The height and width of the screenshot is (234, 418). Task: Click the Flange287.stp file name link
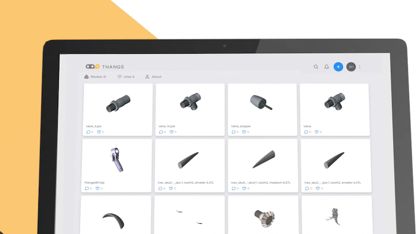point(94,183)
